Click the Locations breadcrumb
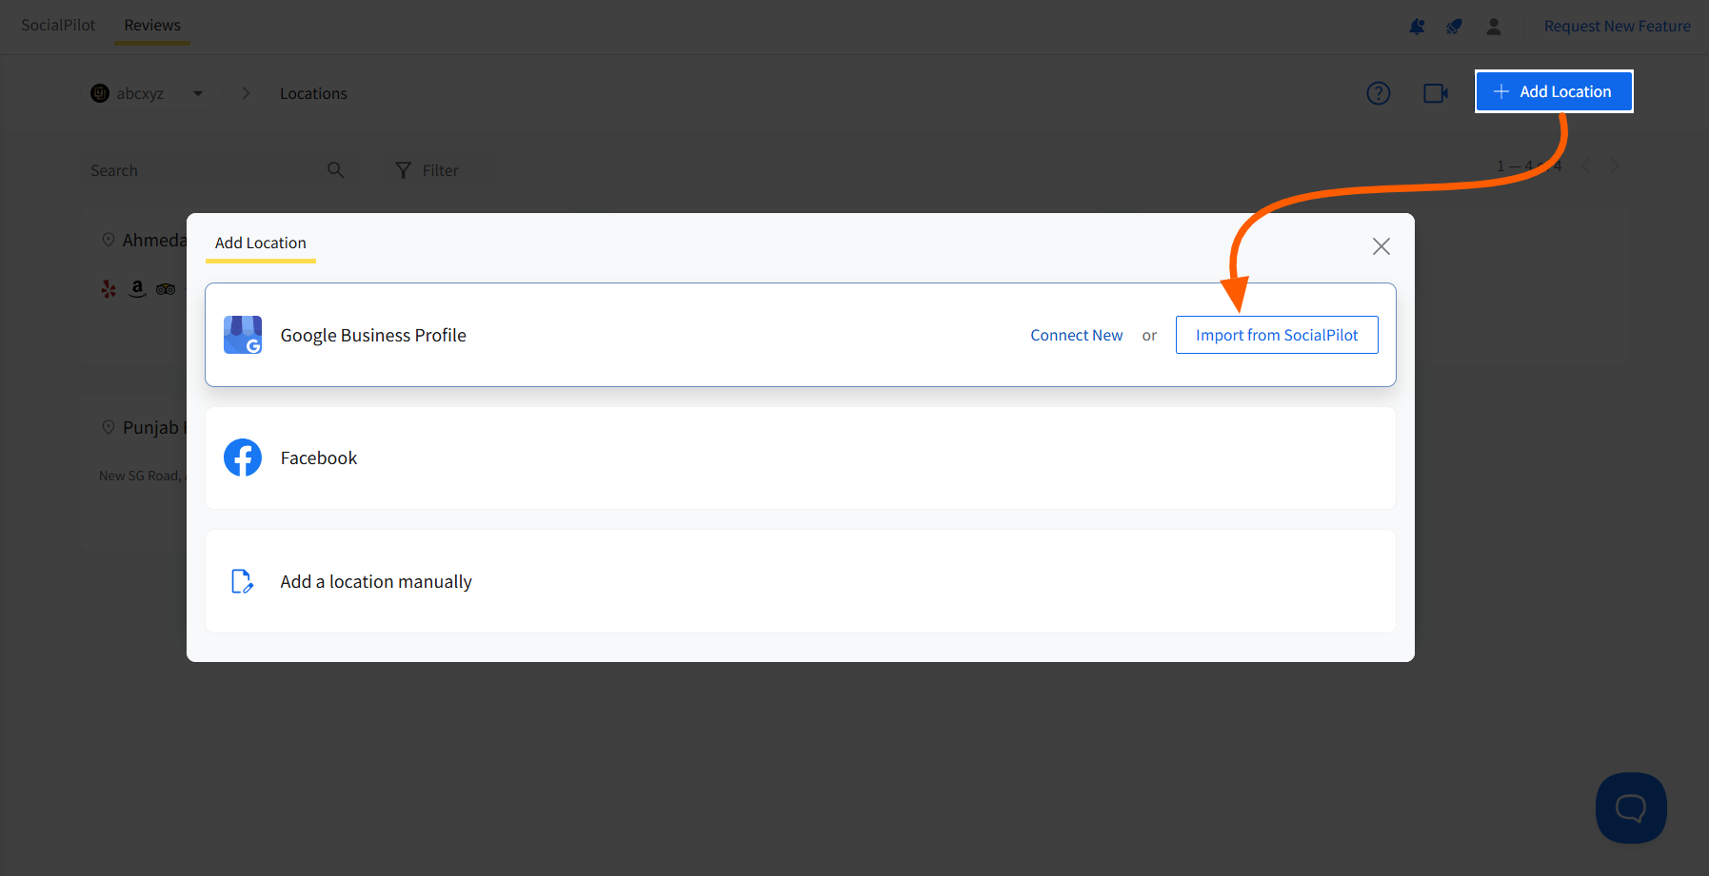The width and height of the screenshot is (1709, 876). (313, 93)
